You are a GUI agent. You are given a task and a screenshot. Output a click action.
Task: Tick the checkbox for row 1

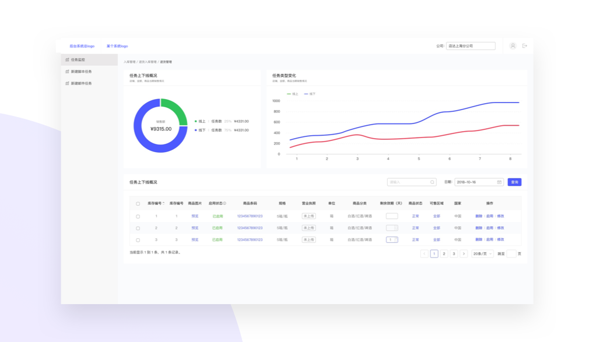138,217
